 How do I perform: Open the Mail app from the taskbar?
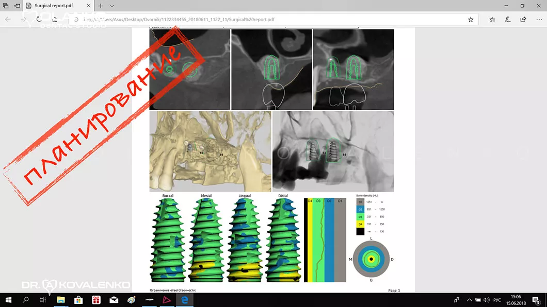pos(114,299)
